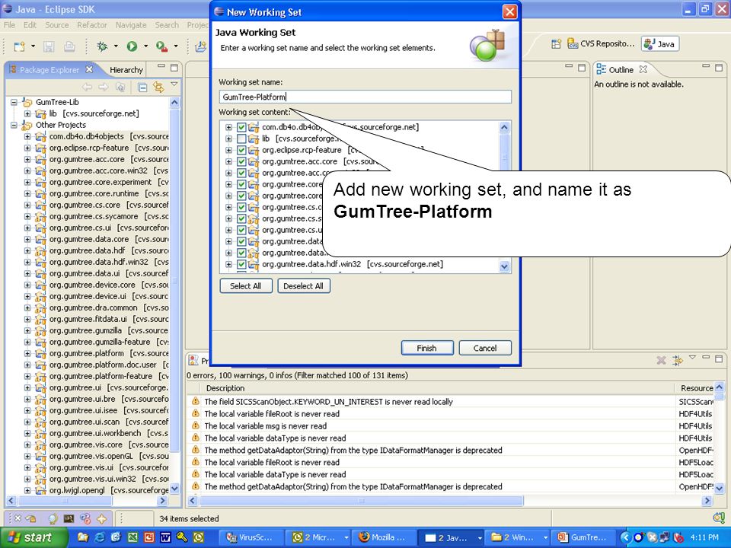731x548 pixels.
Task: Close the Outline view tab
Action: [643, 69]
